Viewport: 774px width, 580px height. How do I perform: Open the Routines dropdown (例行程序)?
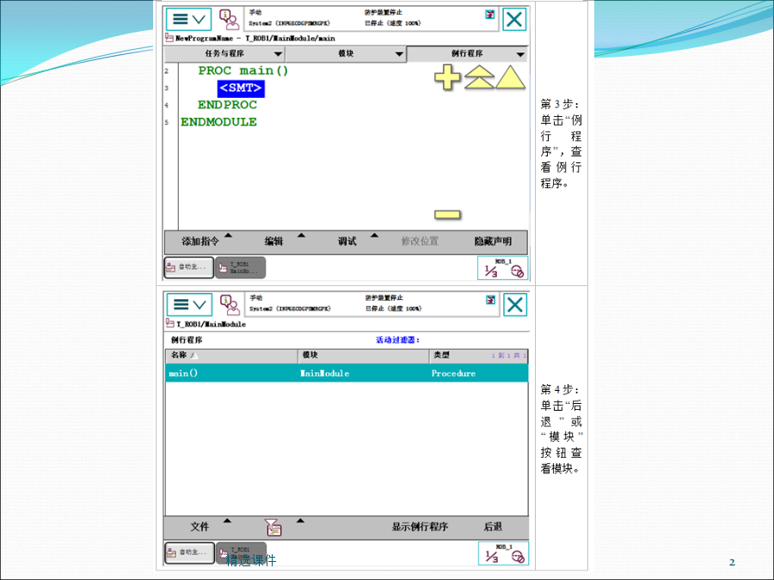[467, 54]
